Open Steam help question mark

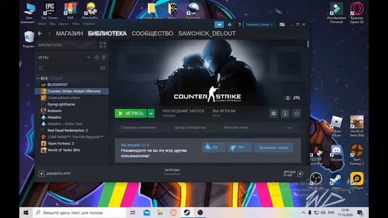click(239, 25)
